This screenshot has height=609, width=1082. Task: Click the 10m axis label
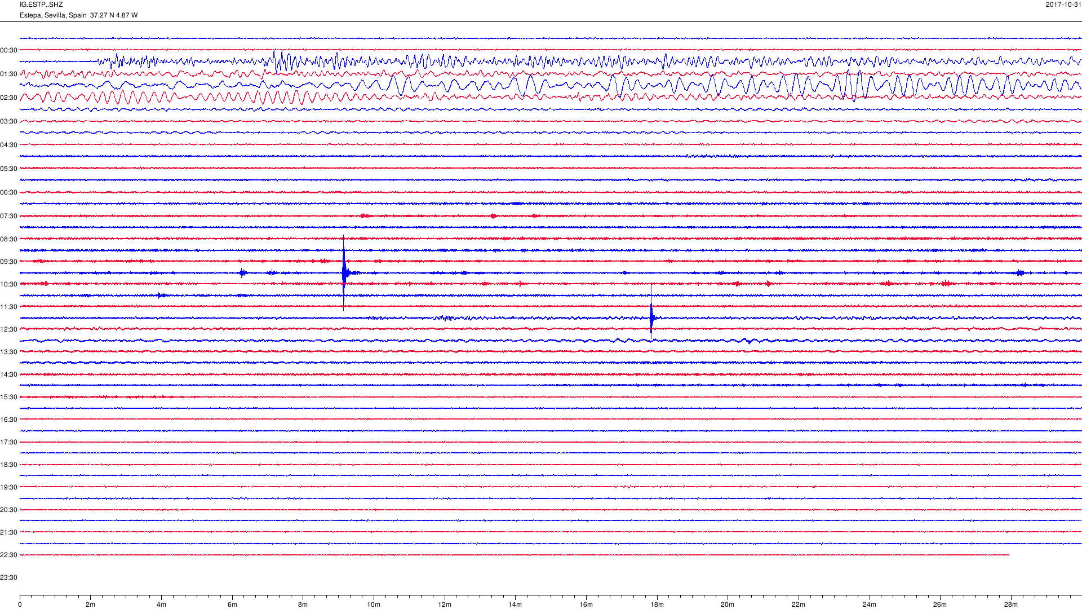(x=374, y=604)
